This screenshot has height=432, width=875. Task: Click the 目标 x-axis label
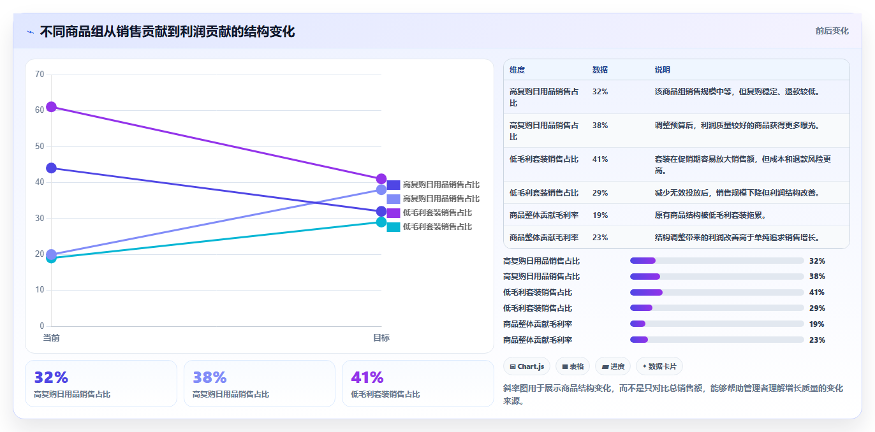click(381, 337)
